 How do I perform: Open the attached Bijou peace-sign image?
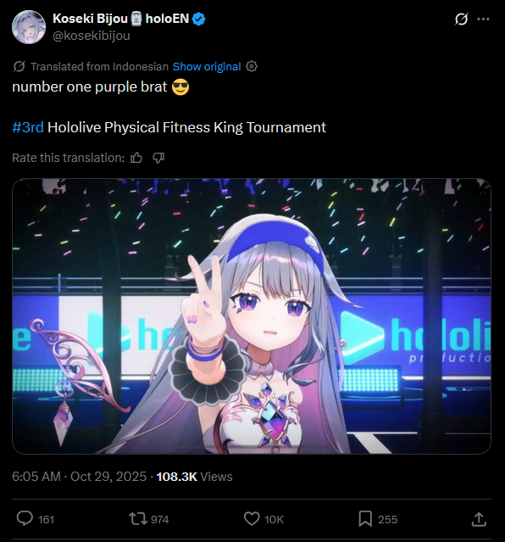tap(252, 316)
